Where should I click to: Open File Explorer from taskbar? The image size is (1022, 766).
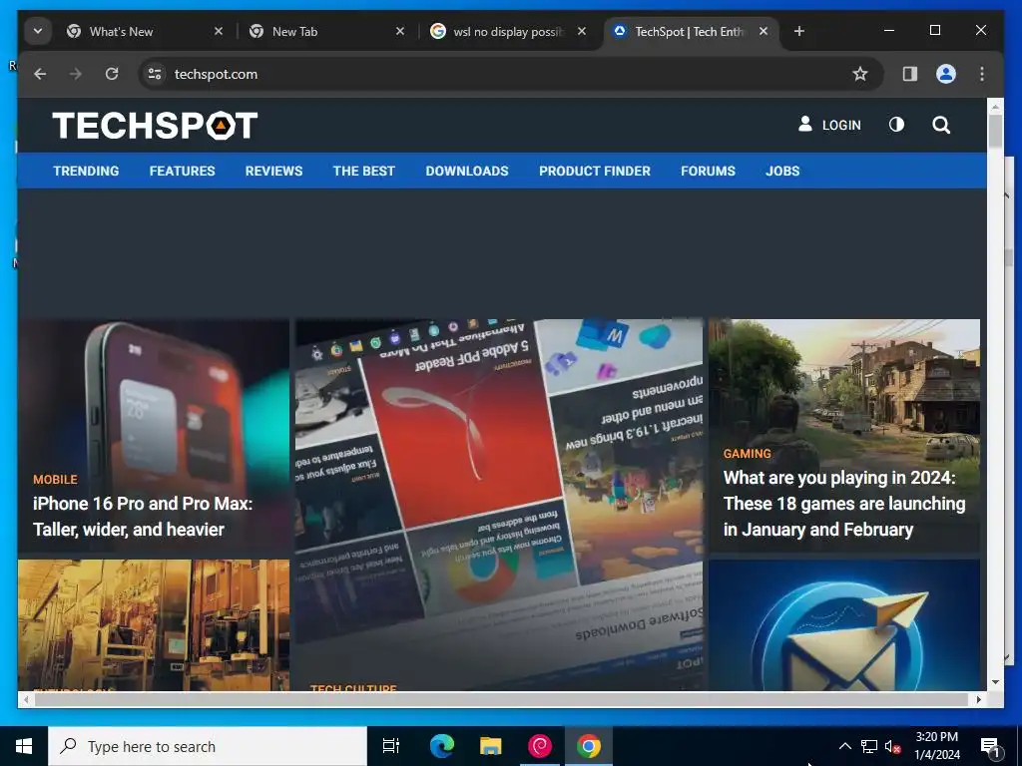[490, 746]
